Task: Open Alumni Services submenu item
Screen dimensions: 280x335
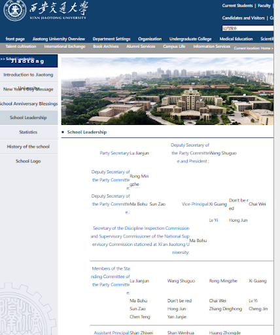Action: 141,46
